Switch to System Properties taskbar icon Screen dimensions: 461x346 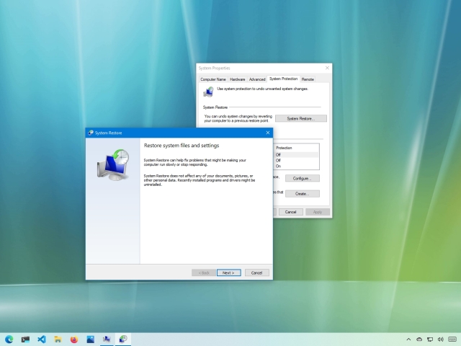click(x=107, y=340)
